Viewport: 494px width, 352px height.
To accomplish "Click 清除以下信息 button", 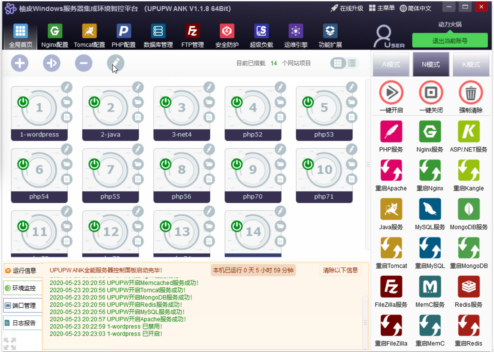I will coord(340,270).
